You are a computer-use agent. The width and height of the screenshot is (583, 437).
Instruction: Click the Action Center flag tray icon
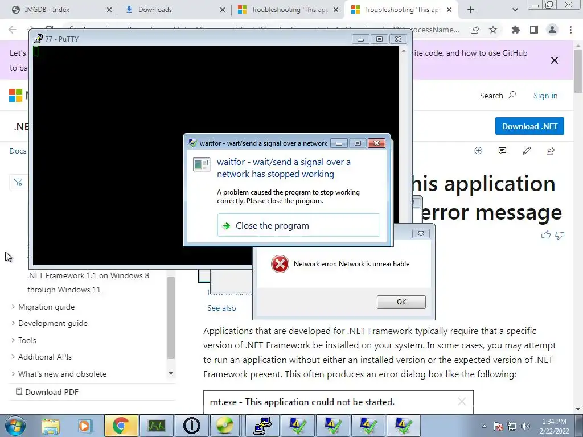[498, 426]
